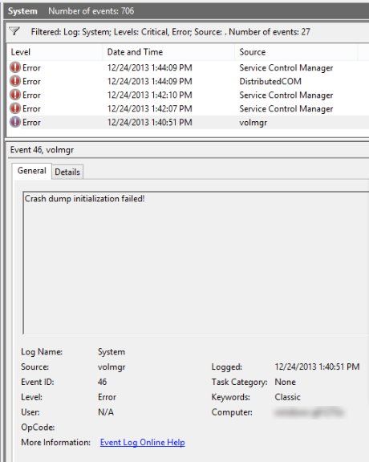Image resolution: width=369 pixels, height=462 pixels.
Task: Switch to the Details tab
Action: (67, 172)
